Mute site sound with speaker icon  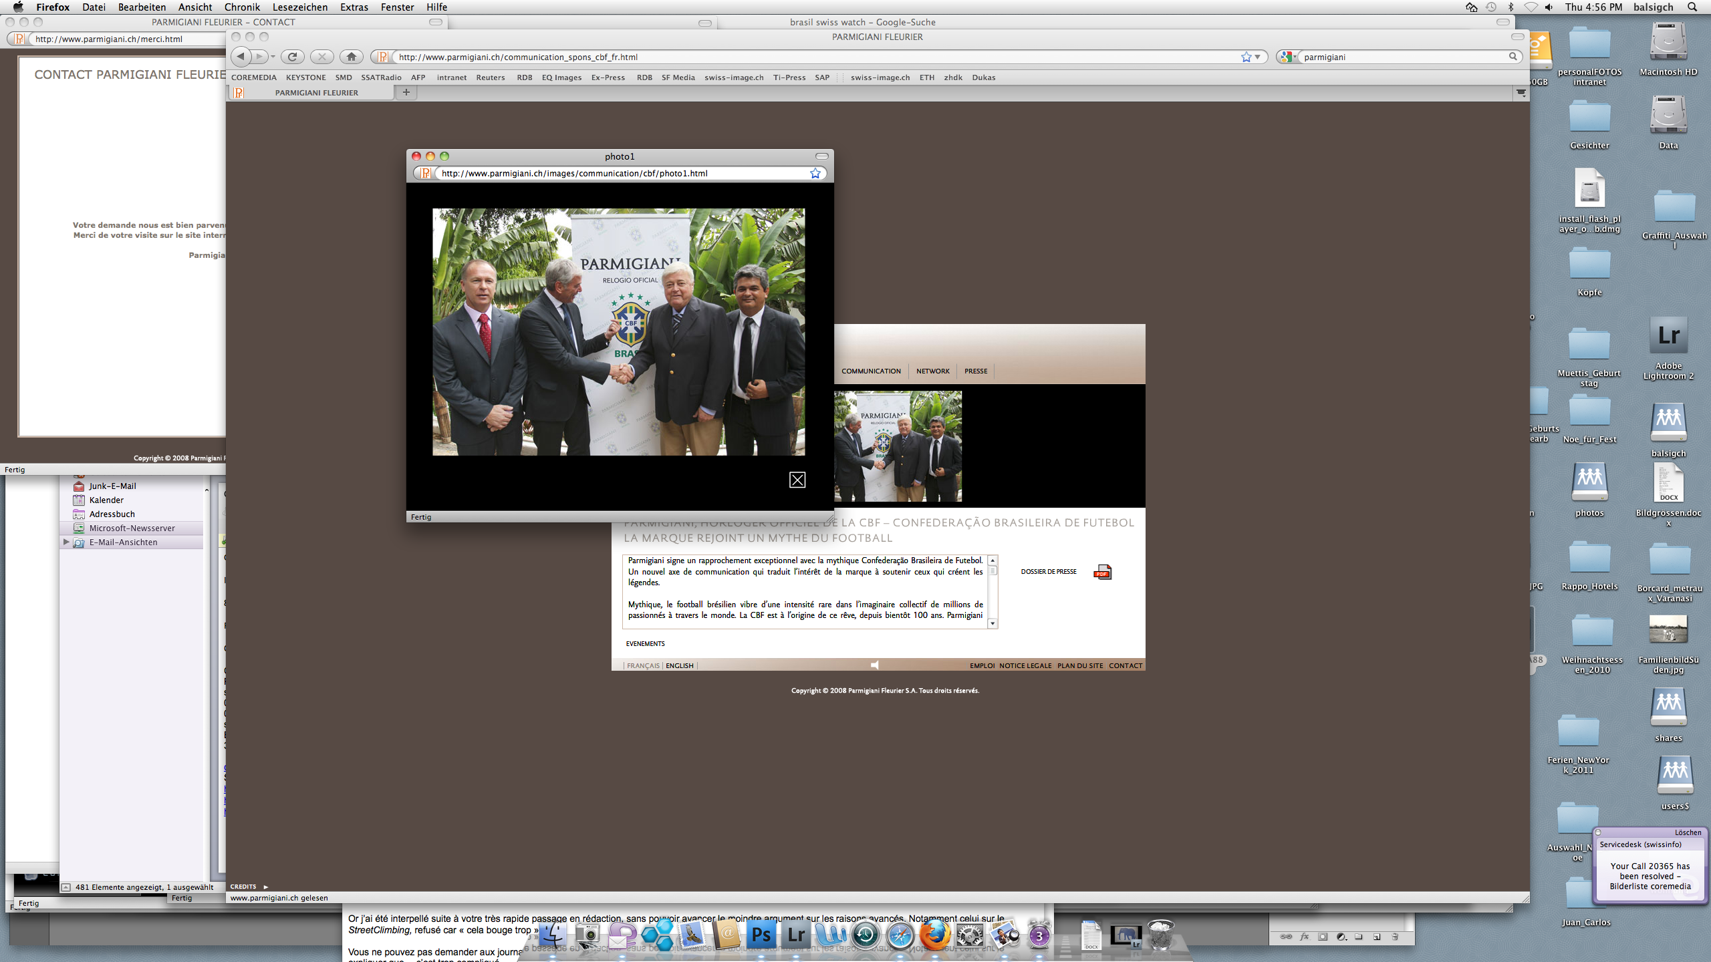point(874,665)
